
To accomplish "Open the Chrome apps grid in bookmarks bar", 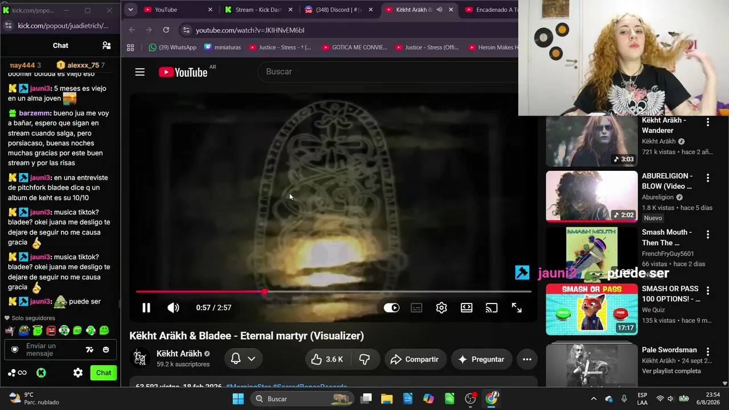I will pos(130,47).
